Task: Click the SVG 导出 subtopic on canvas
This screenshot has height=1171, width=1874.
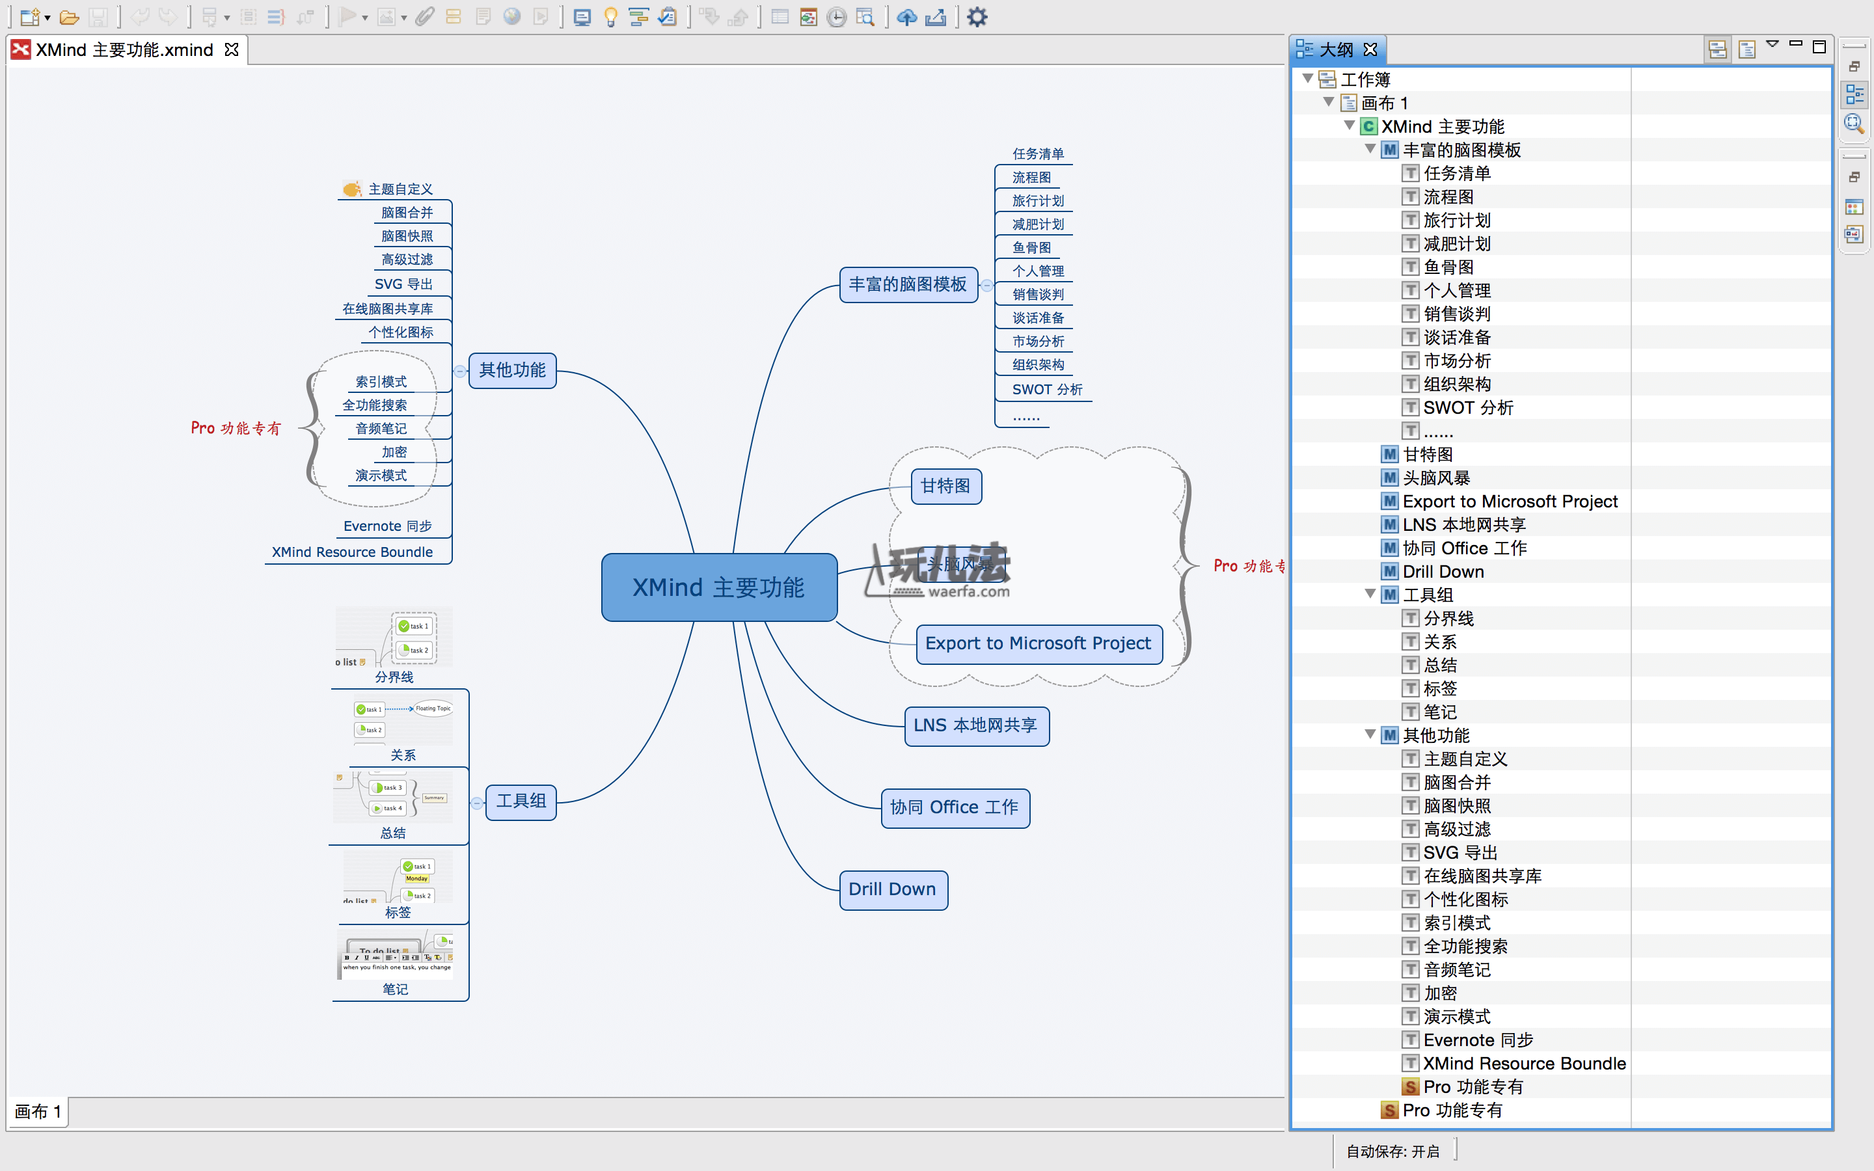Action: (x=403, y=284)
